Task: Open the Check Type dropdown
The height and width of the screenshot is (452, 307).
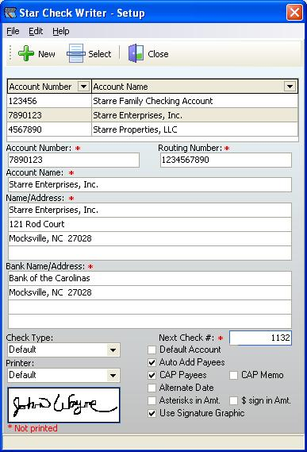Action: click(x=113, y=350)
